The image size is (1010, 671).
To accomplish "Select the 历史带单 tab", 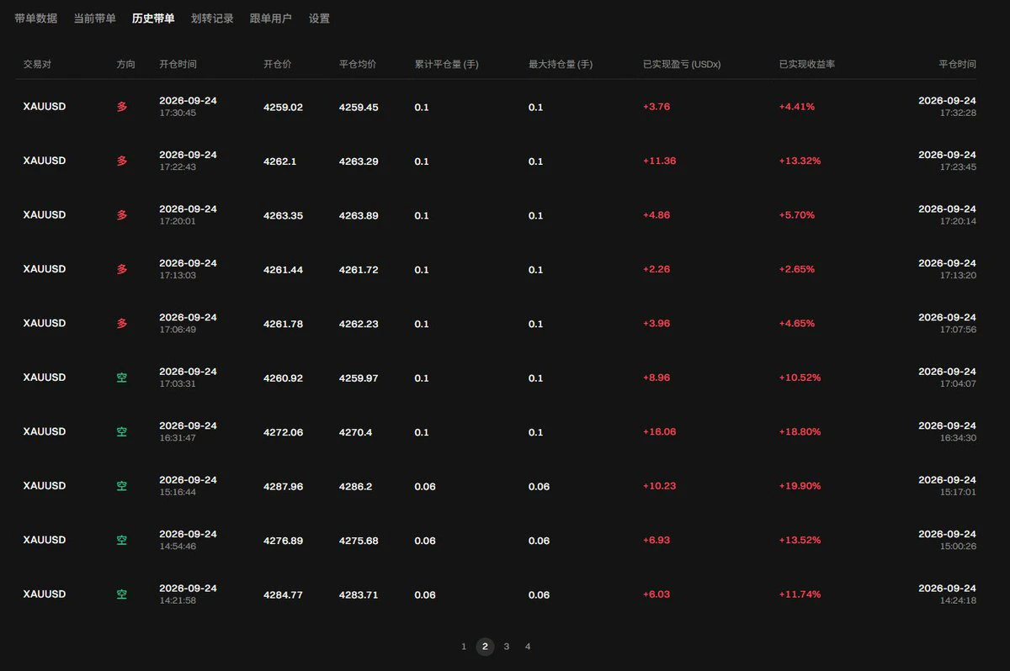I will tap(153, 18).
